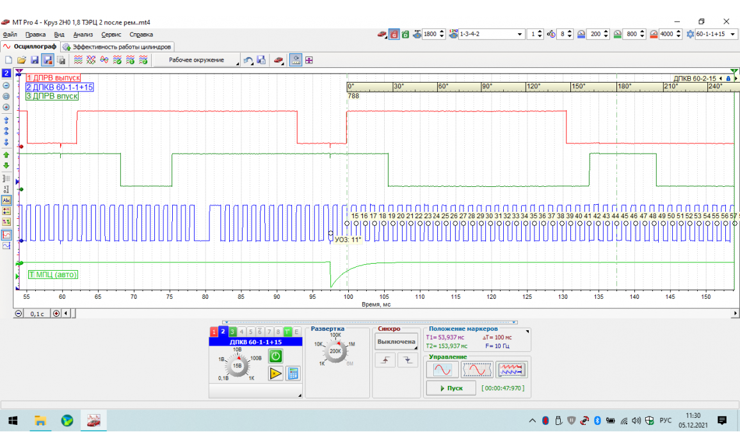Click the undo arrow toolbar icon
Image resolution: width=740 pixels, height=448 pixels.
coord(248,60)
